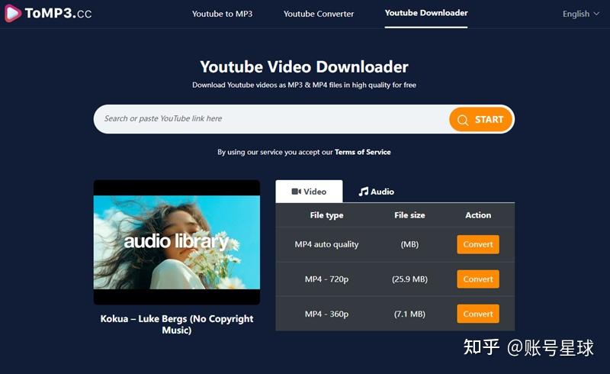Focus the YouTube link search field
The image size is (610, 374).
271,119
